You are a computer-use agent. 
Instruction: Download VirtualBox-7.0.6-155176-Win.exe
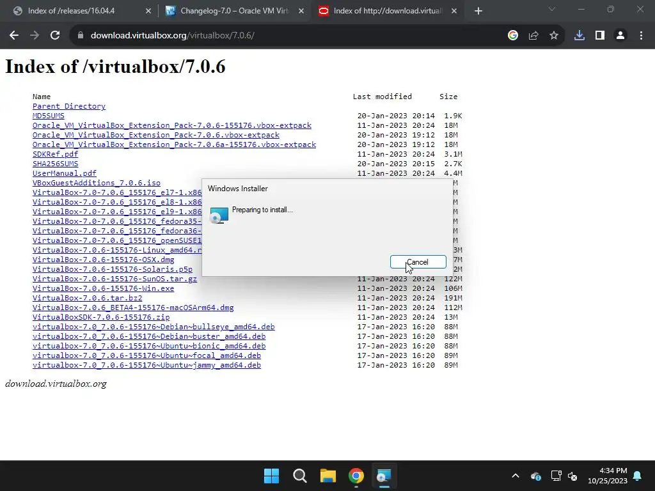click(103, 288)
